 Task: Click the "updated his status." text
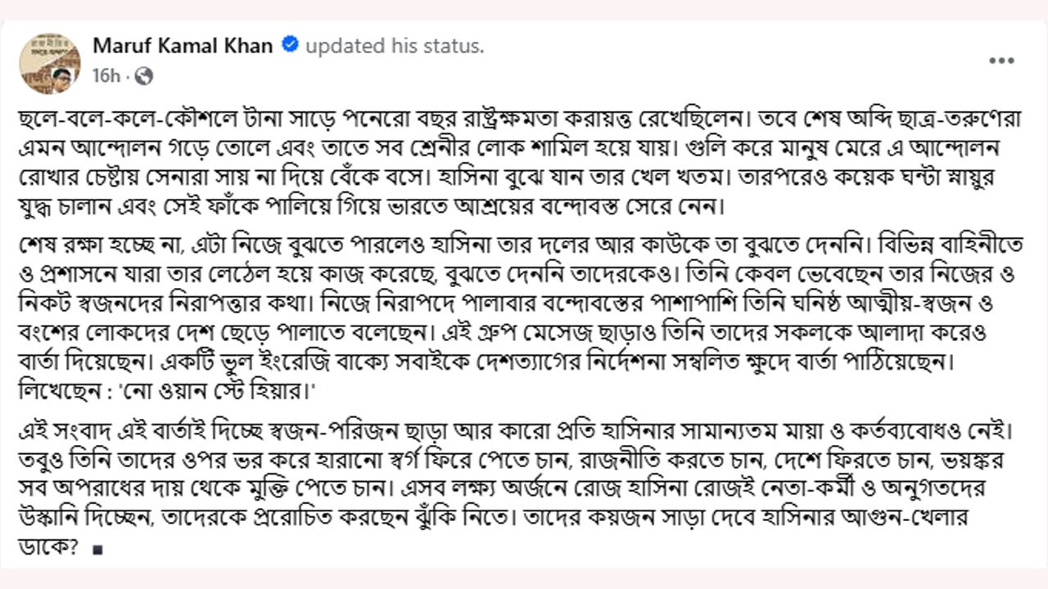click(395, 47)
